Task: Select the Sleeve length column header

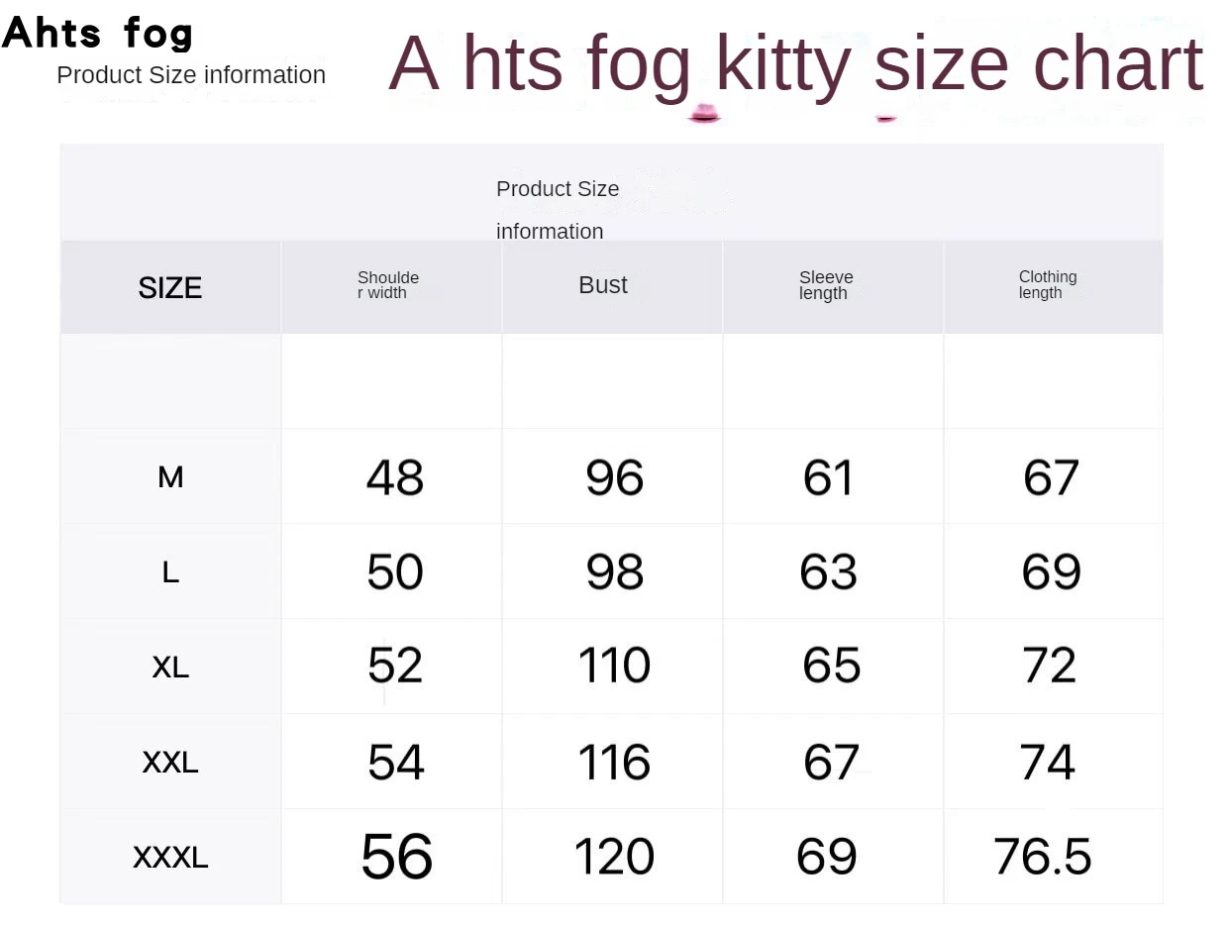Action: (x=826, y=285)
